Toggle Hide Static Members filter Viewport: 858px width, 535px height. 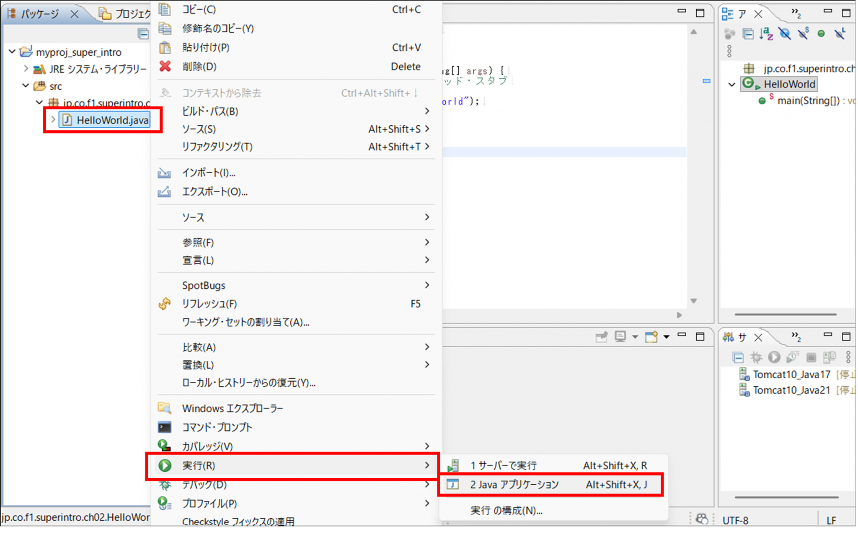(803, 34)
